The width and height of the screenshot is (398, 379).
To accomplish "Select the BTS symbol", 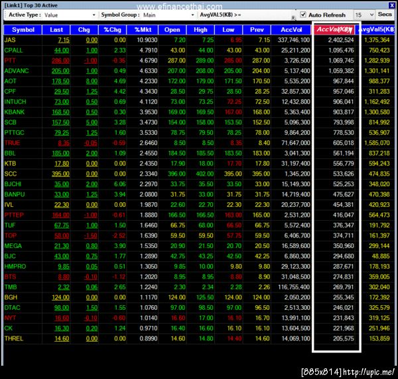I will coord(10,277).
